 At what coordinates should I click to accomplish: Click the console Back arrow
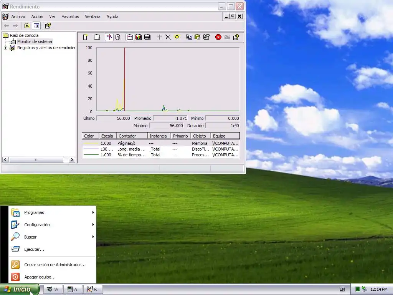tap(7, 26)
